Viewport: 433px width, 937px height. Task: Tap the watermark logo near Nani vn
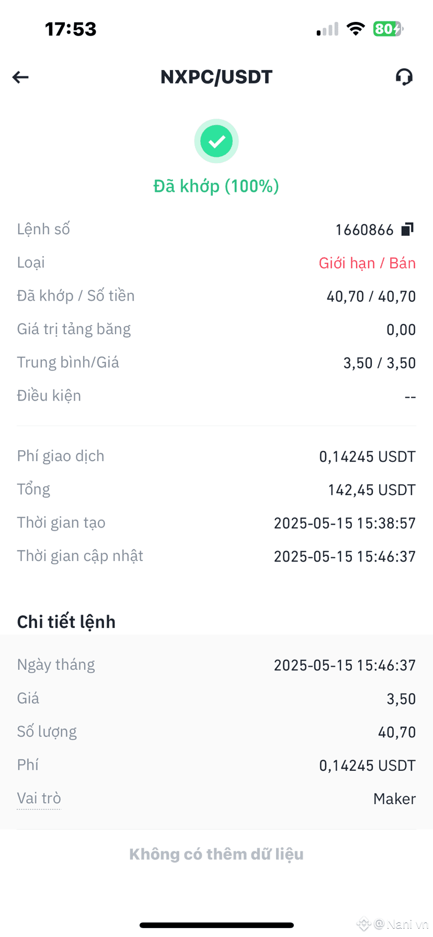(x=364, y=924)
